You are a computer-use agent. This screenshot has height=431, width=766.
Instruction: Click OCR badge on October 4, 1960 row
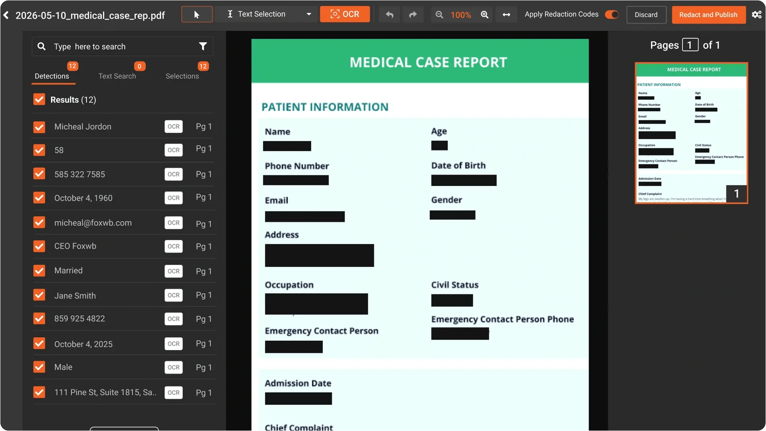tap(174, 198)
